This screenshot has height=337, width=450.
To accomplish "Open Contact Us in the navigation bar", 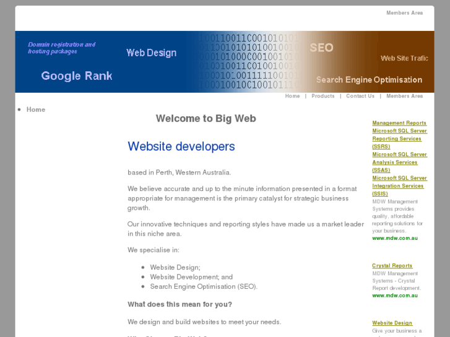I will (360, 96).
